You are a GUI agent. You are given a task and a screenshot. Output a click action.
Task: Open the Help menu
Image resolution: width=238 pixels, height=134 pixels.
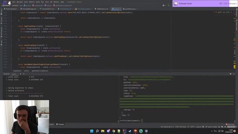click(x=62, y=2)
